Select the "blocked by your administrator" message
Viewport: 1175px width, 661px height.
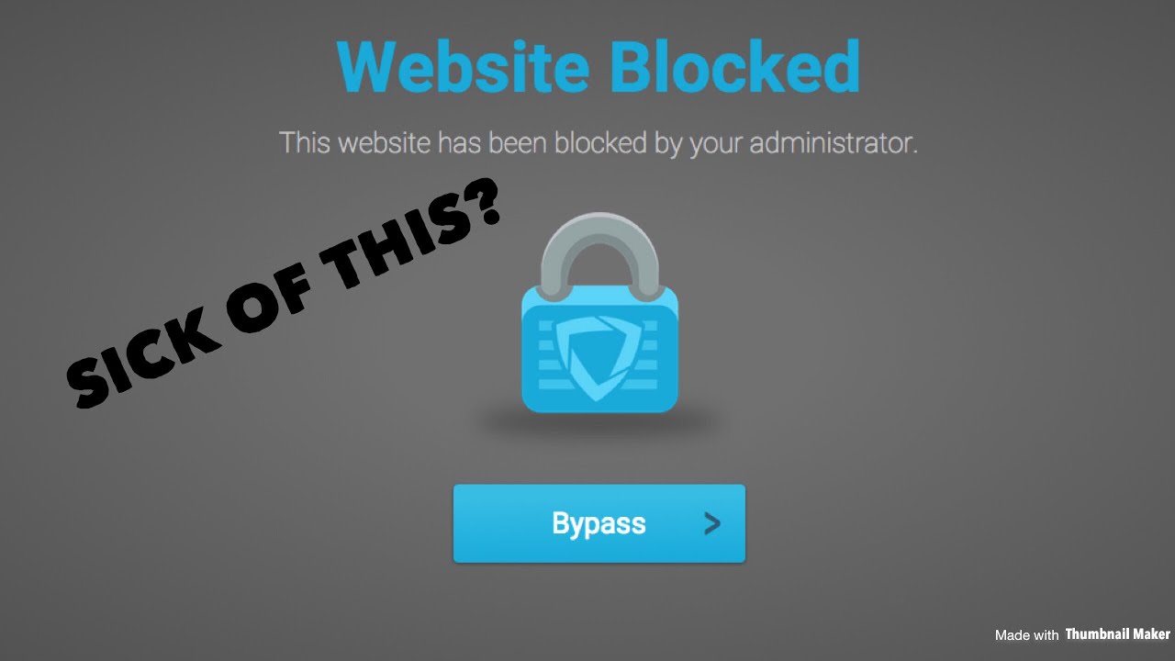pyautogui.click(x=598, y=144)
